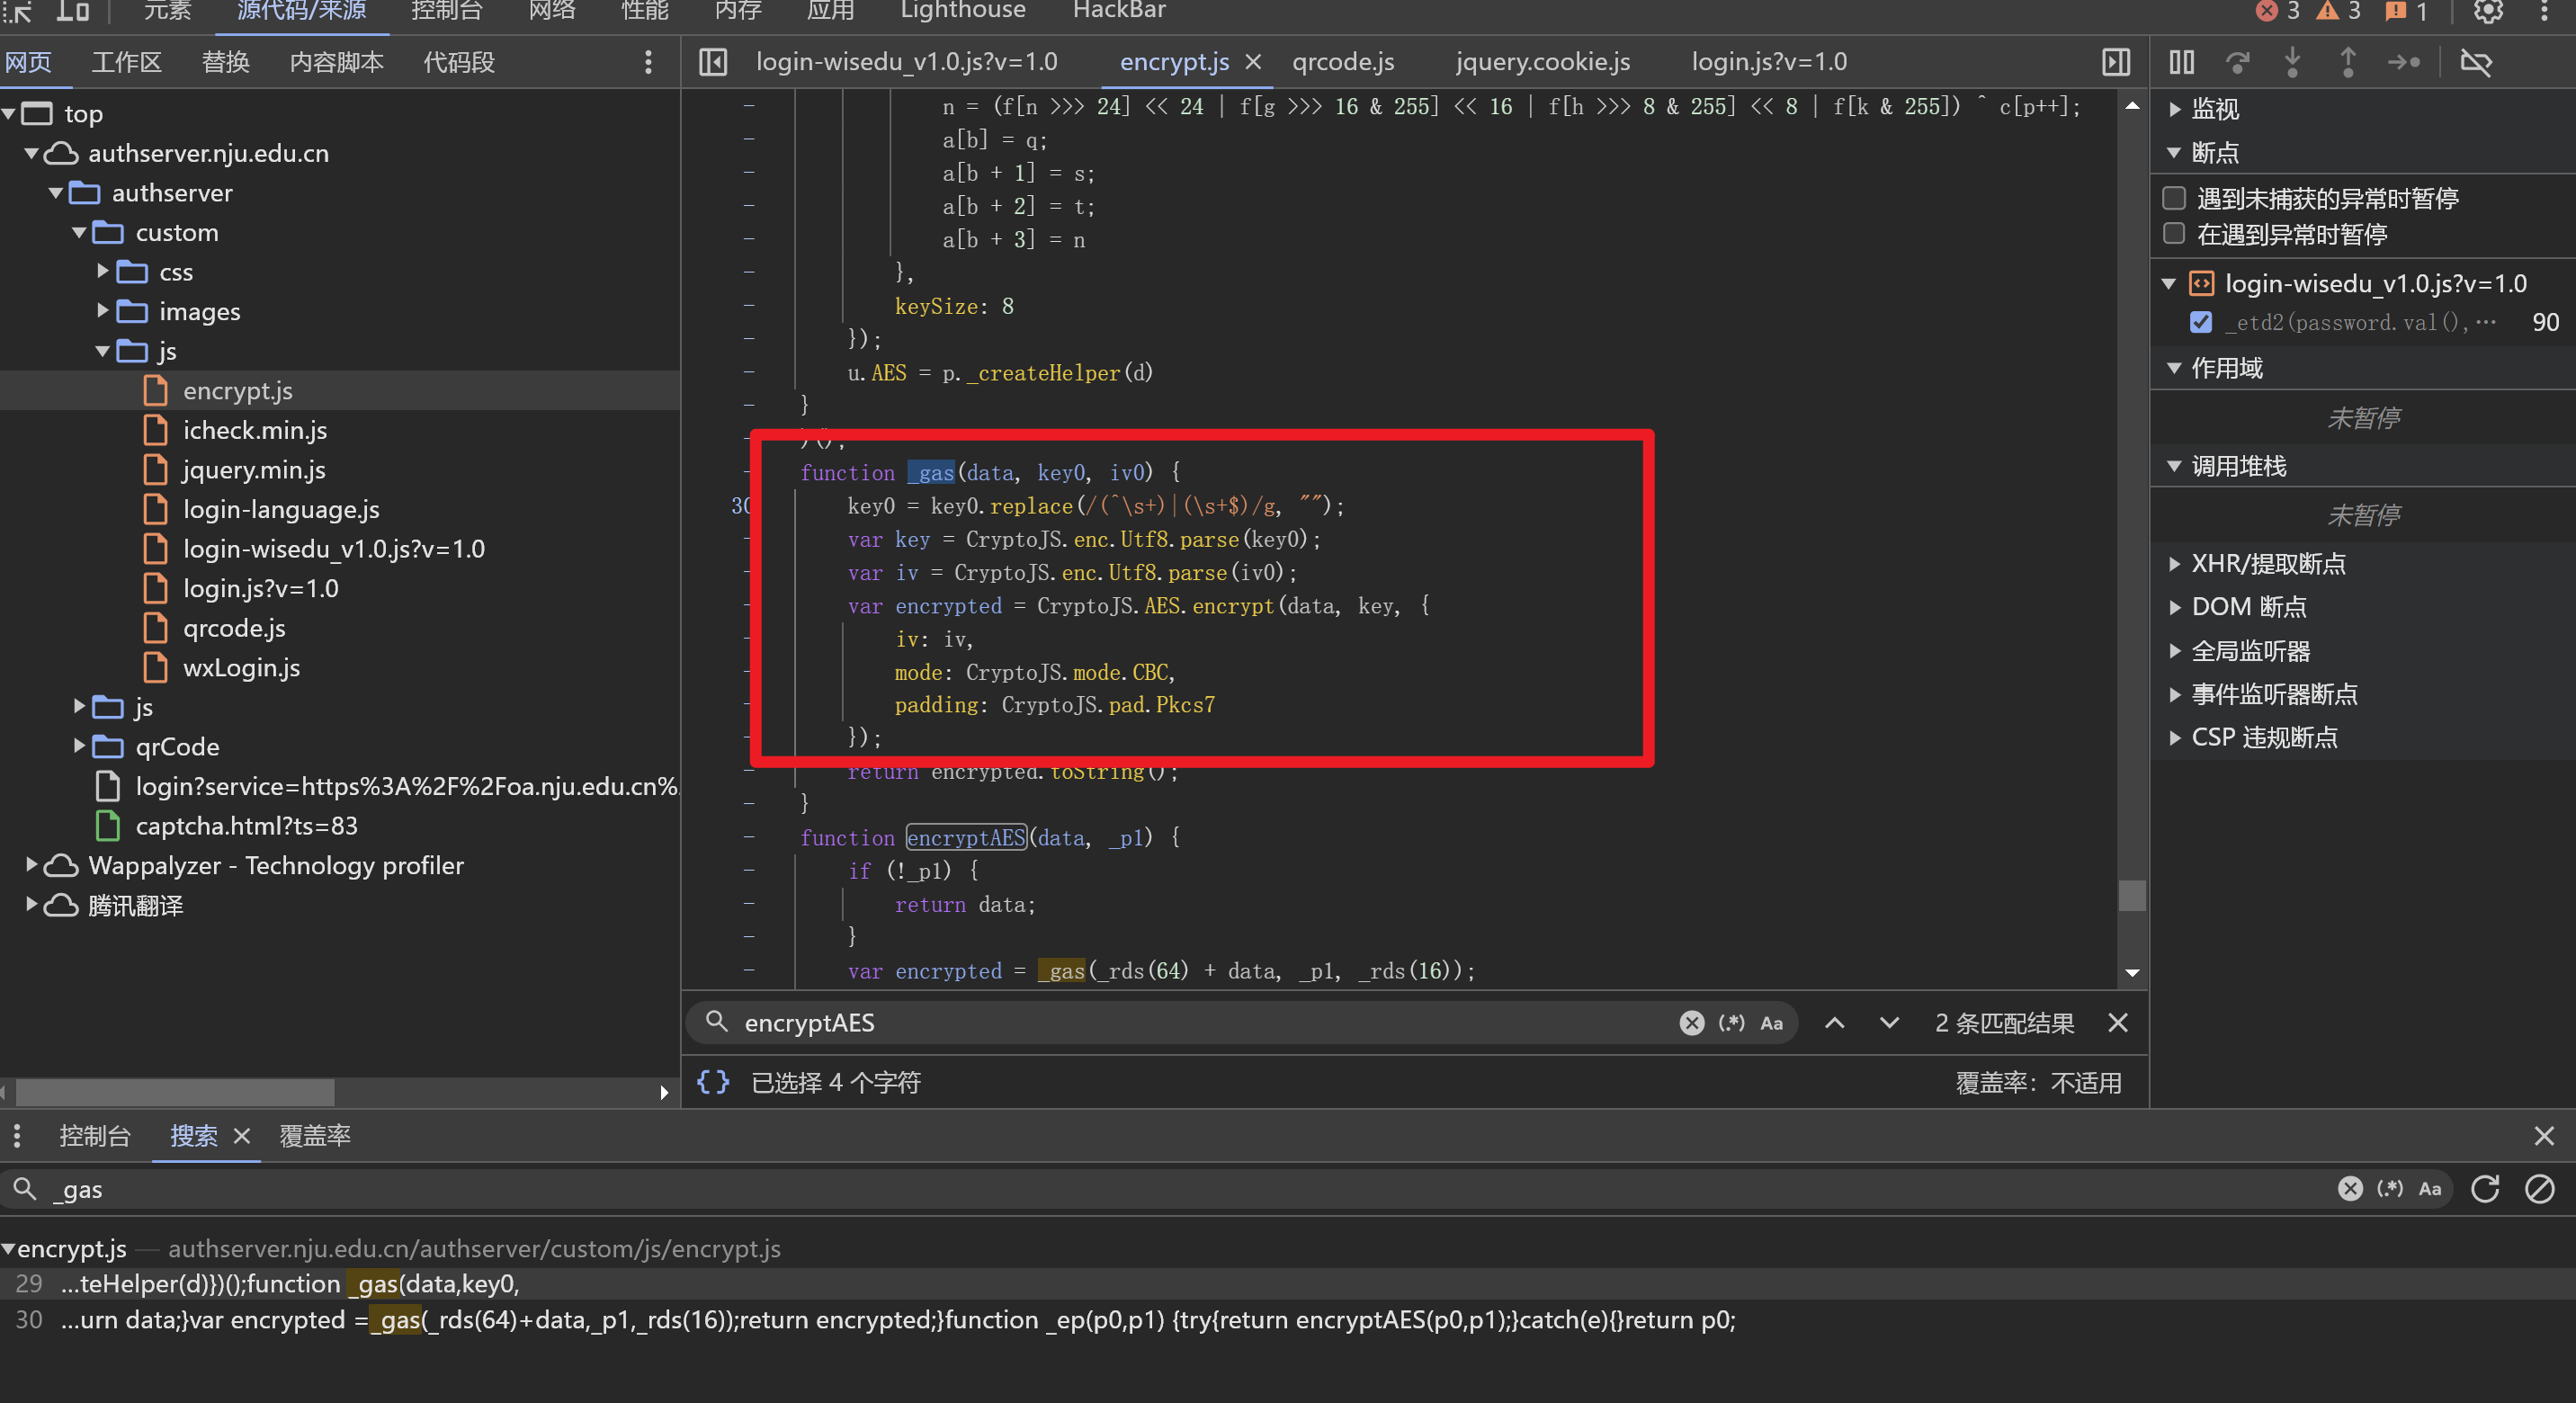The width and height of the screenshot is (2576, 1403).
Task: Jump to previous find match
Action: [x=1835, y=1022]
